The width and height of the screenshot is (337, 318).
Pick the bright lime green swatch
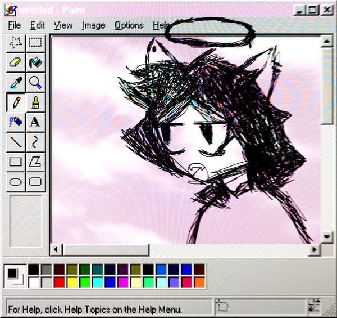click(x=85, y=282)
